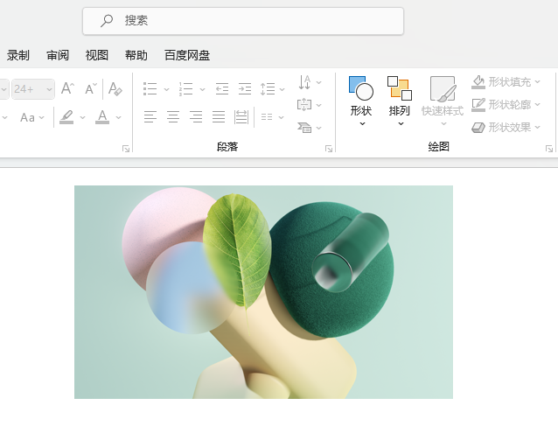Center align text
558x447 pixels.
(173, 116)
